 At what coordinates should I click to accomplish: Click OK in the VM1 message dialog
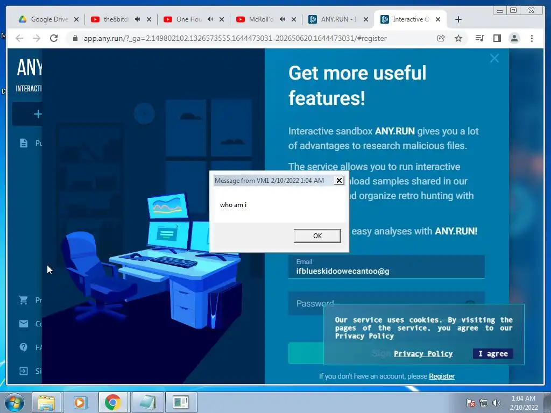pos(317,236)
